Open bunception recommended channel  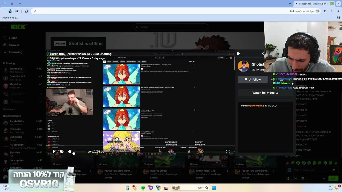point(23,162)
